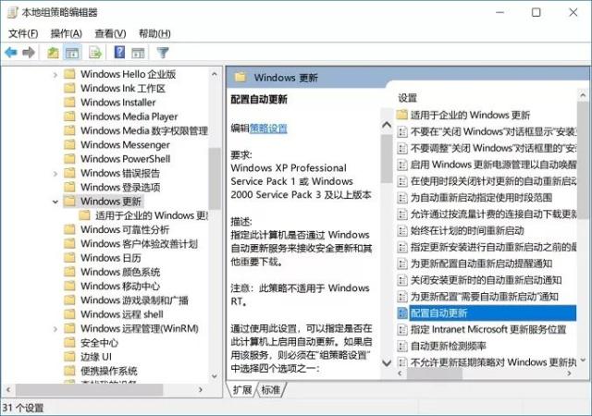Toggle the Show/Hide Action Pane icon
This screenshot has height=416, width=592.
[x=139, y=53]
